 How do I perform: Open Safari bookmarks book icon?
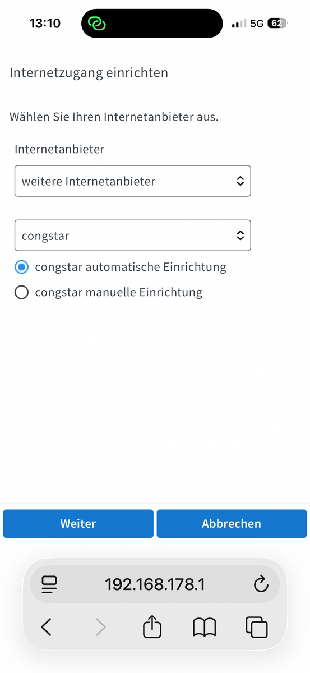click(205, 627)
